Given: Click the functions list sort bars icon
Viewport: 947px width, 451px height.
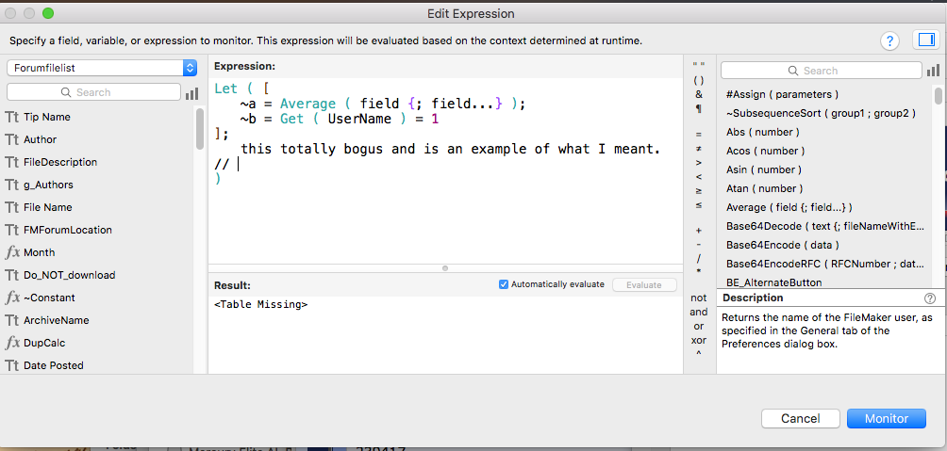Looking at the screenshot, I should pyautogui.click(x=933, y=71).
